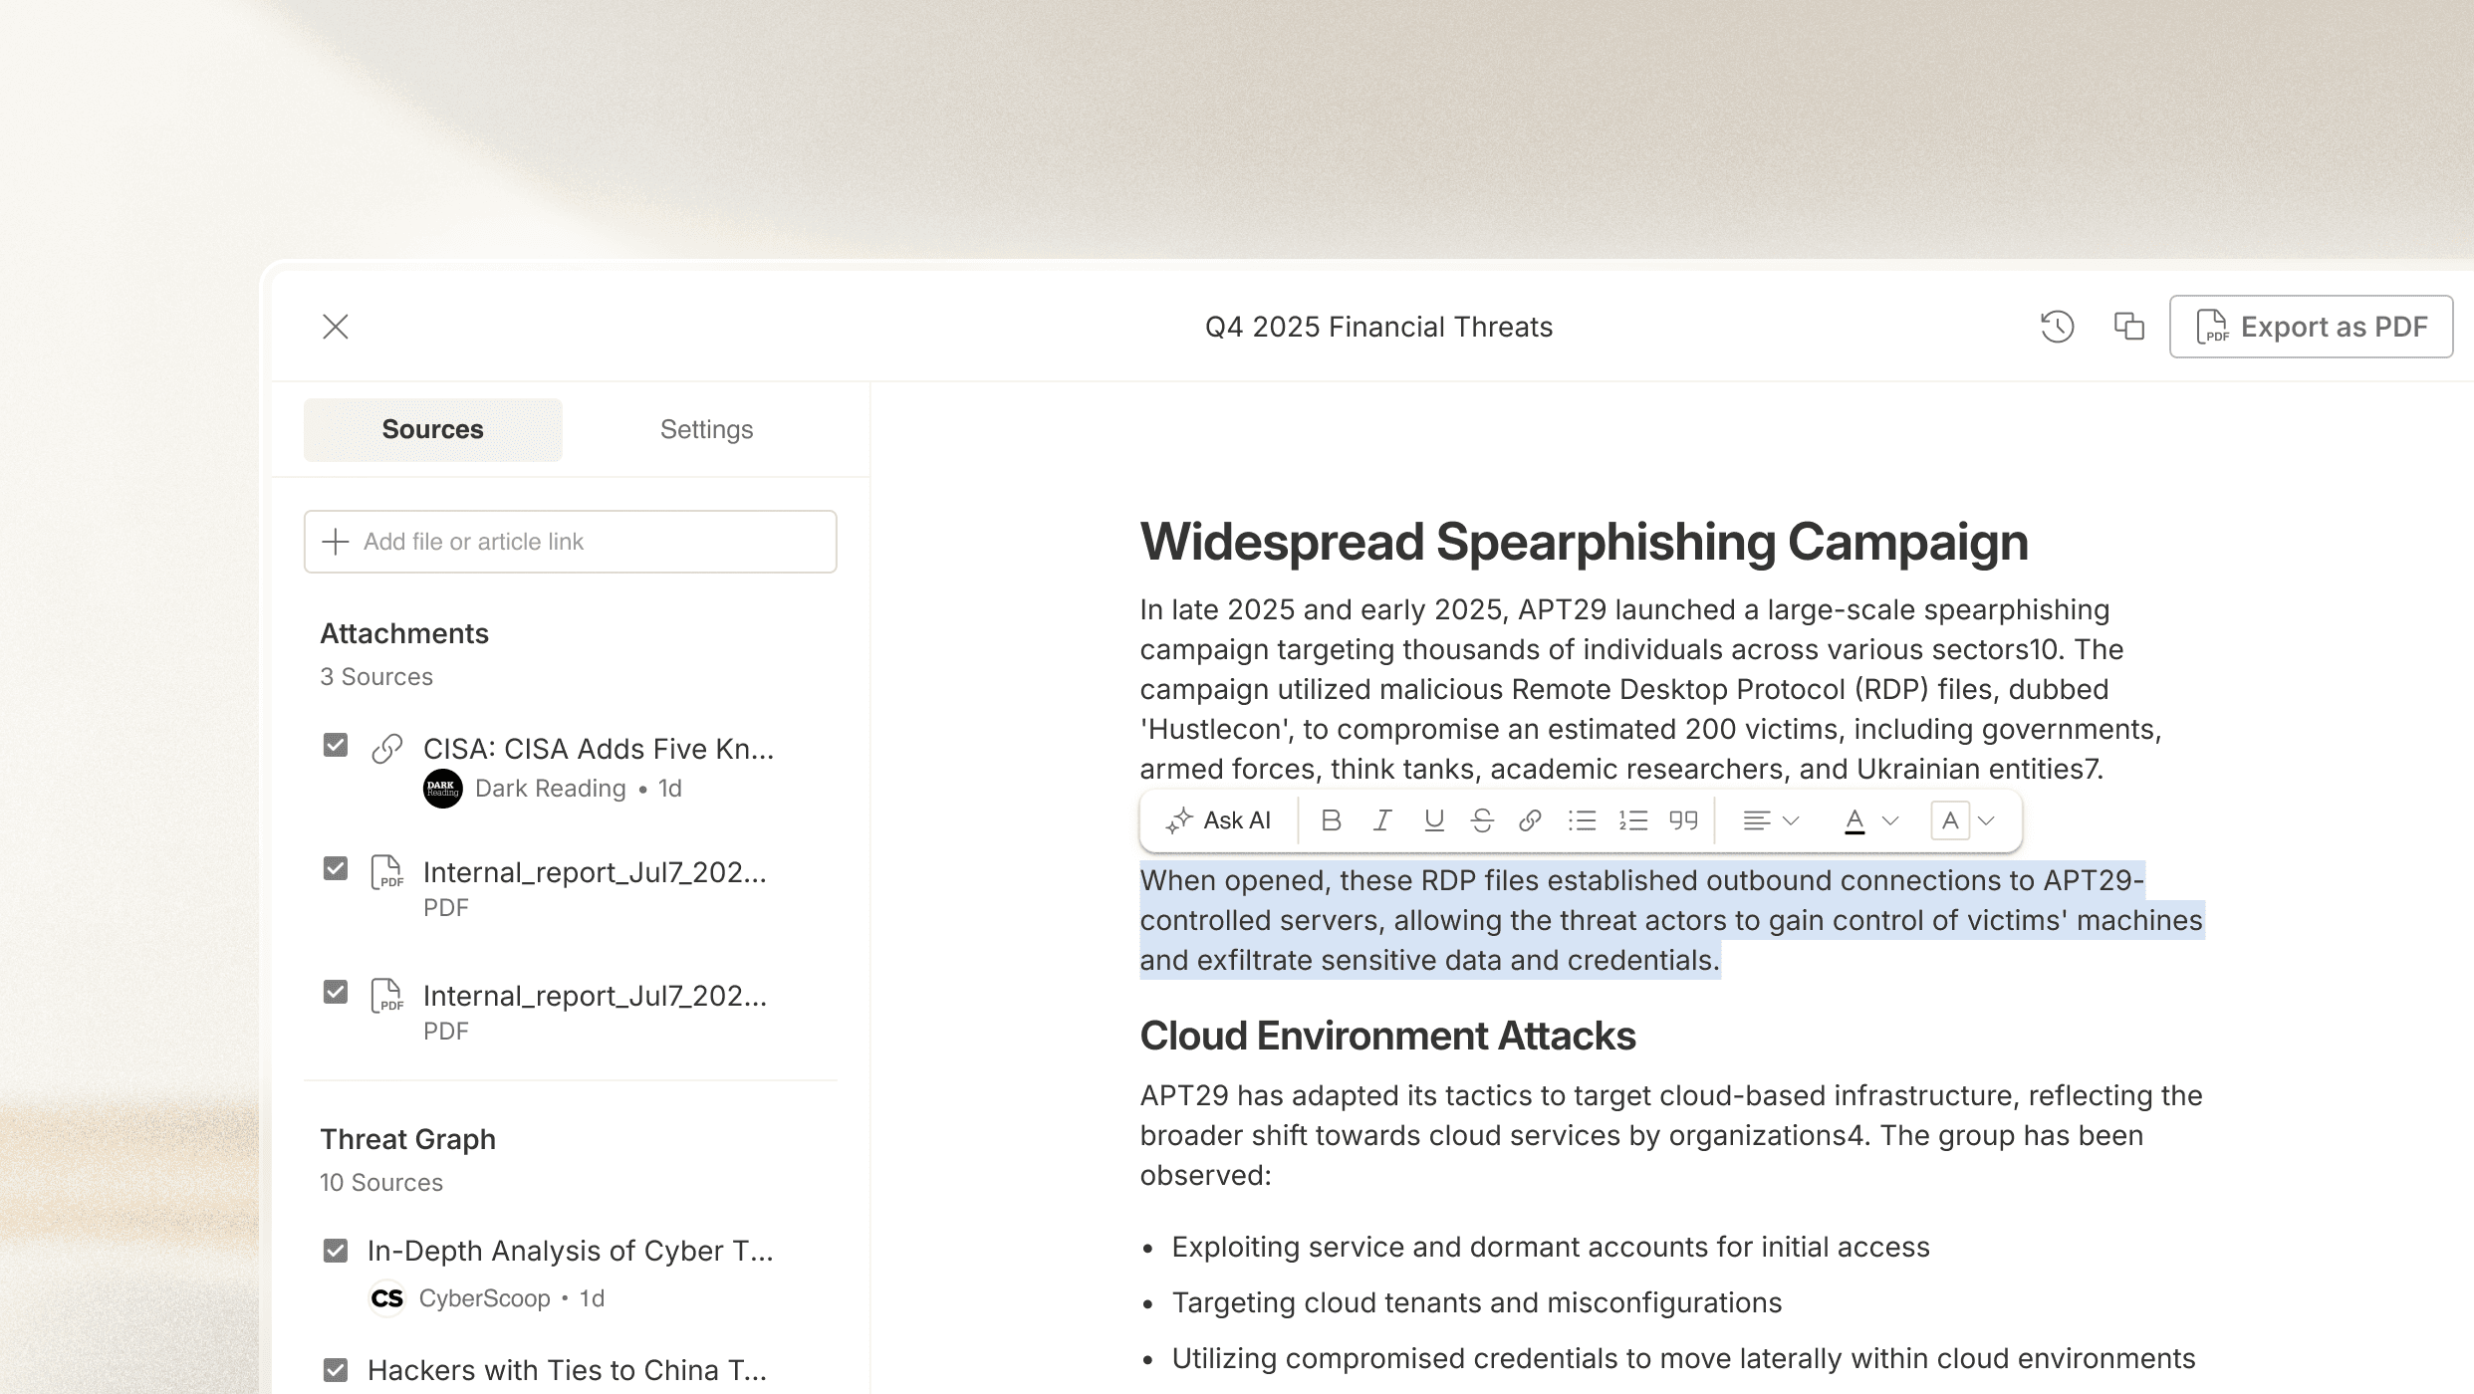Expand the text color dropdown arrow

(1890, 820)
